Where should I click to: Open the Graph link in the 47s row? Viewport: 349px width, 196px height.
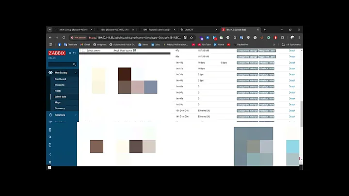292,50
